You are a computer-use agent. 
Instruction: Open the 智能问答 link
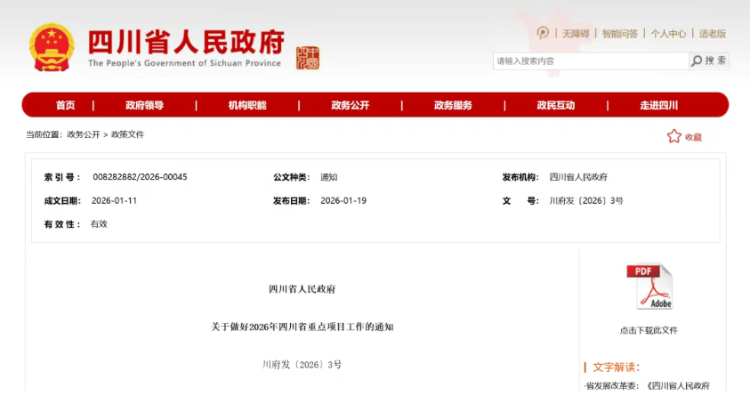[620, 34]
